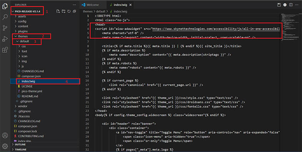
Task: Expand the TIMELINE section
Action: coord(21,149)
